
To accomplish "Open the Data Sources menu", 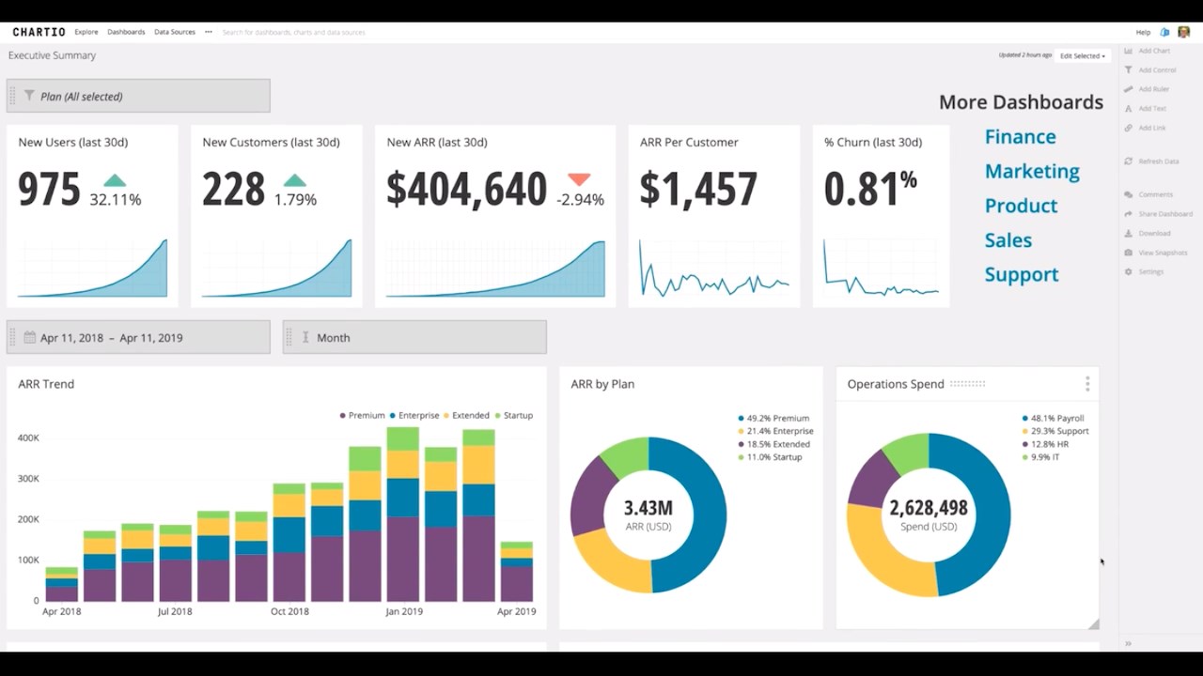I will click(175, 32).
